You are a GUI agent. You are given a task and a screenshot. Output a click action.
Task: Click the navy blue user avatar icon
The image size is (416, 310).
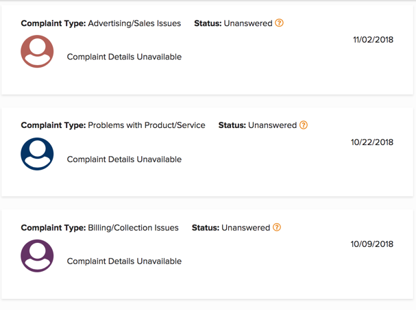pyautogui.click(x=37, y=154)
